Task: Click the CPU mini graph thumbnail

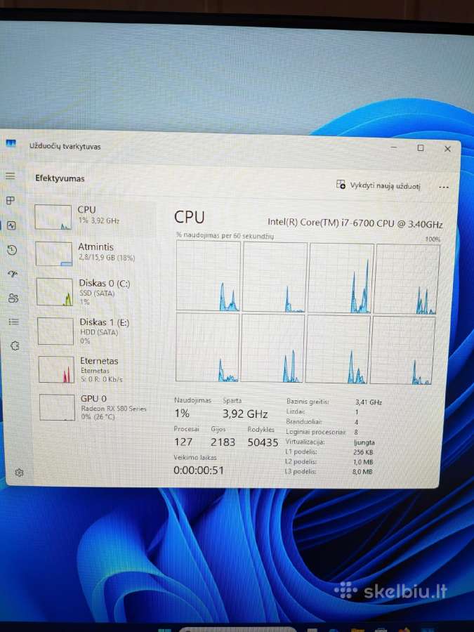Action: point(53,217)
